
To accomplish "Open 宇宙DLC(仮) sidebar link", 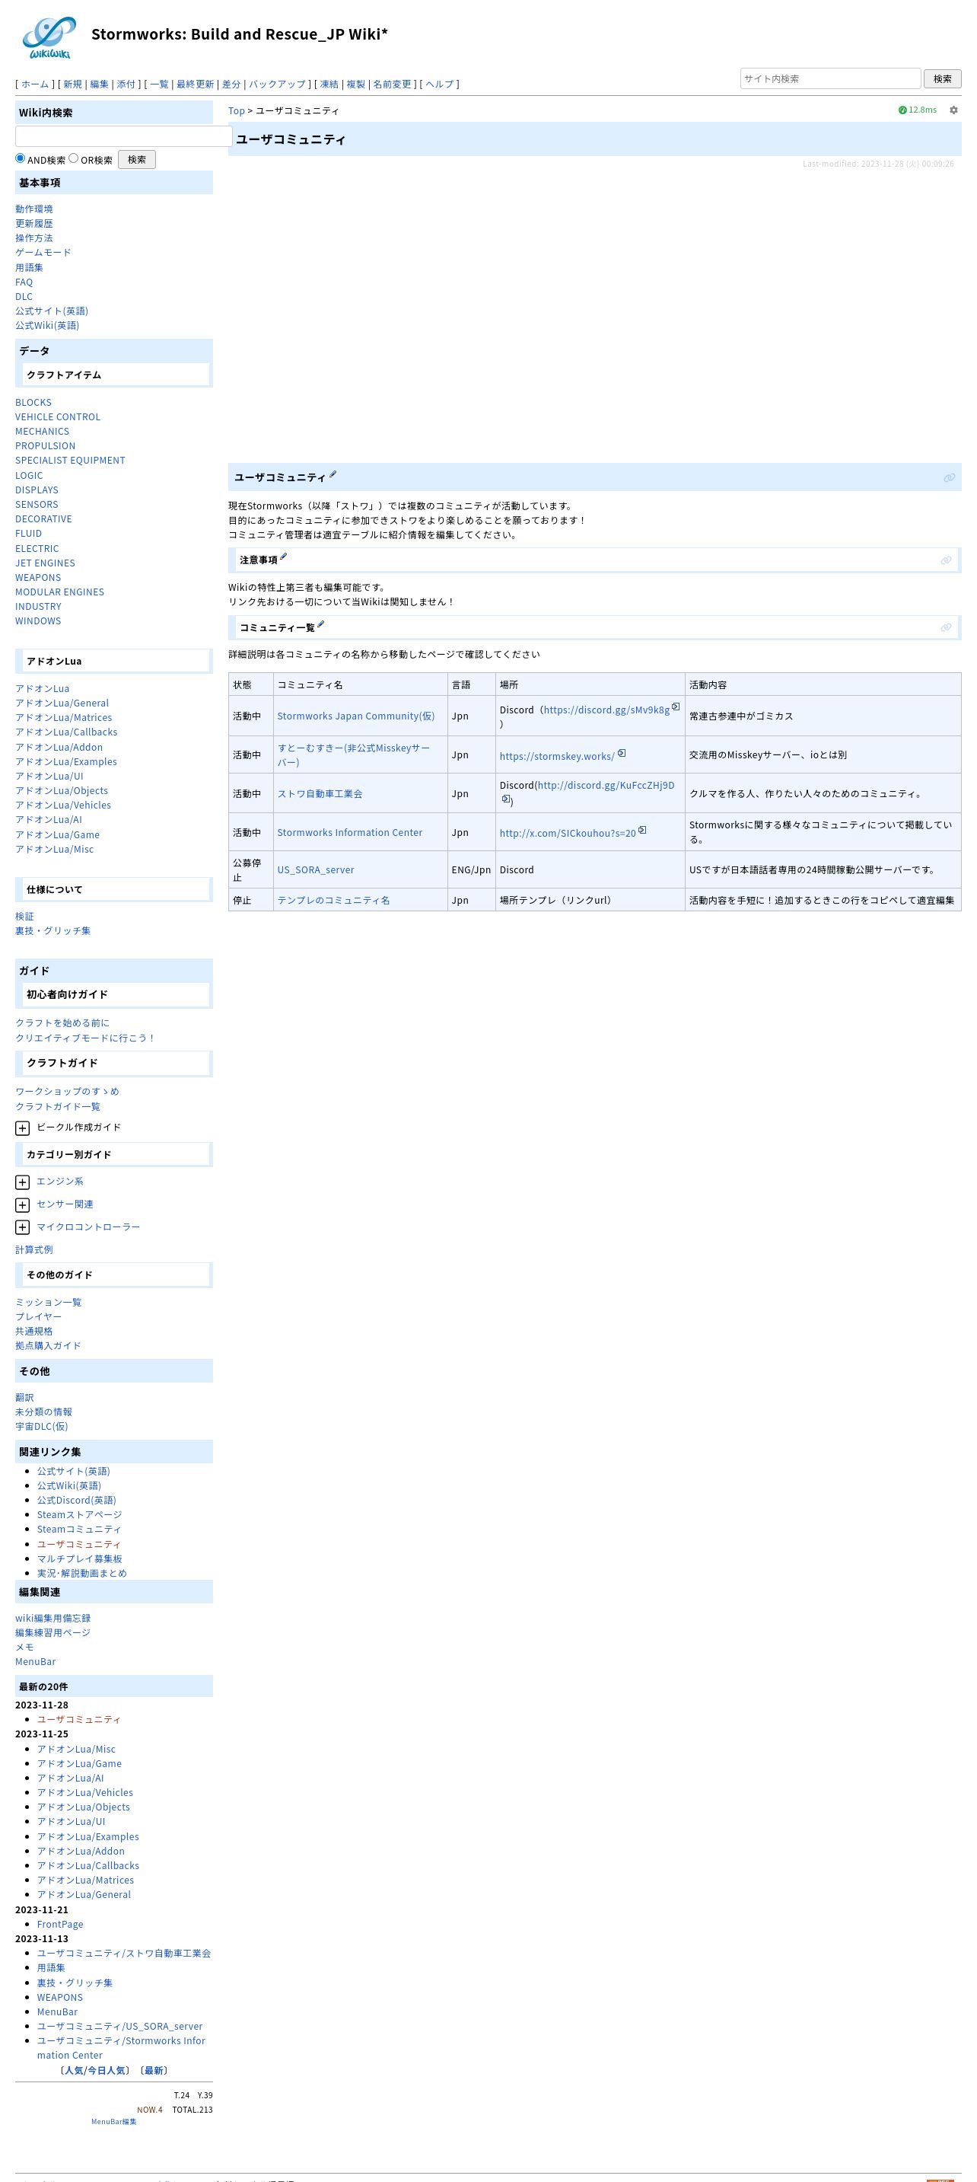I will tap(42, 1427).
